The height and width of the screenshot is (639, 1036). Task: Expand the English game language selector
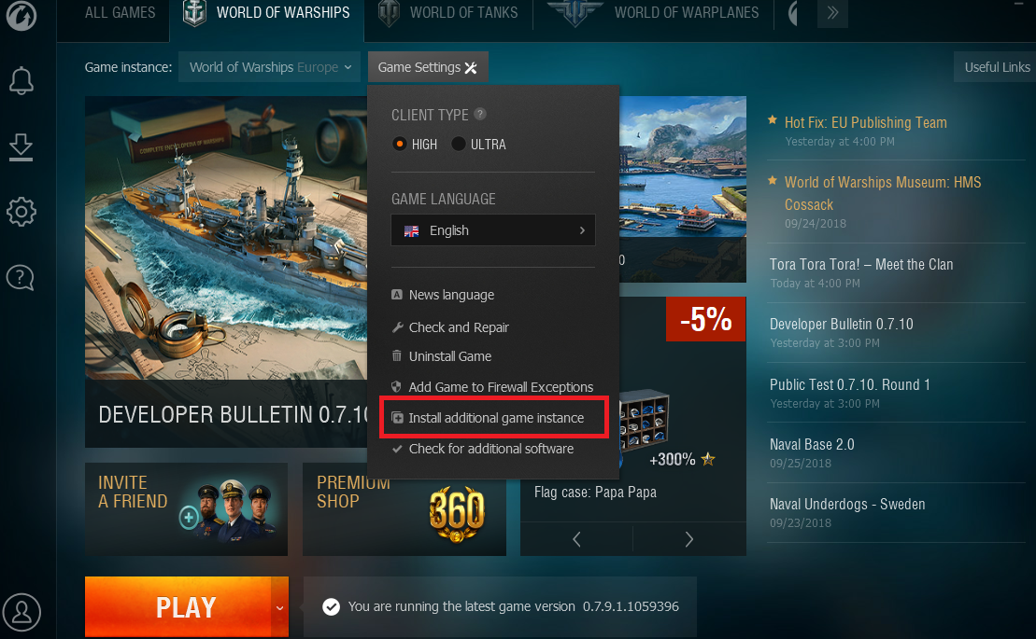(493, 230)
